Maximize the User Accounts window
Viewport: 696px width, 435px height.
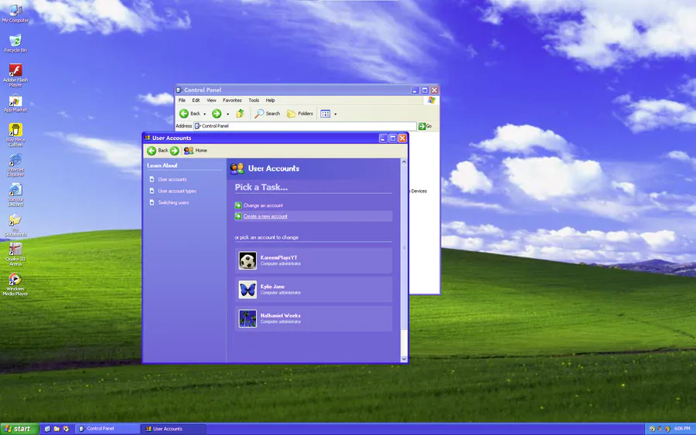392,138
